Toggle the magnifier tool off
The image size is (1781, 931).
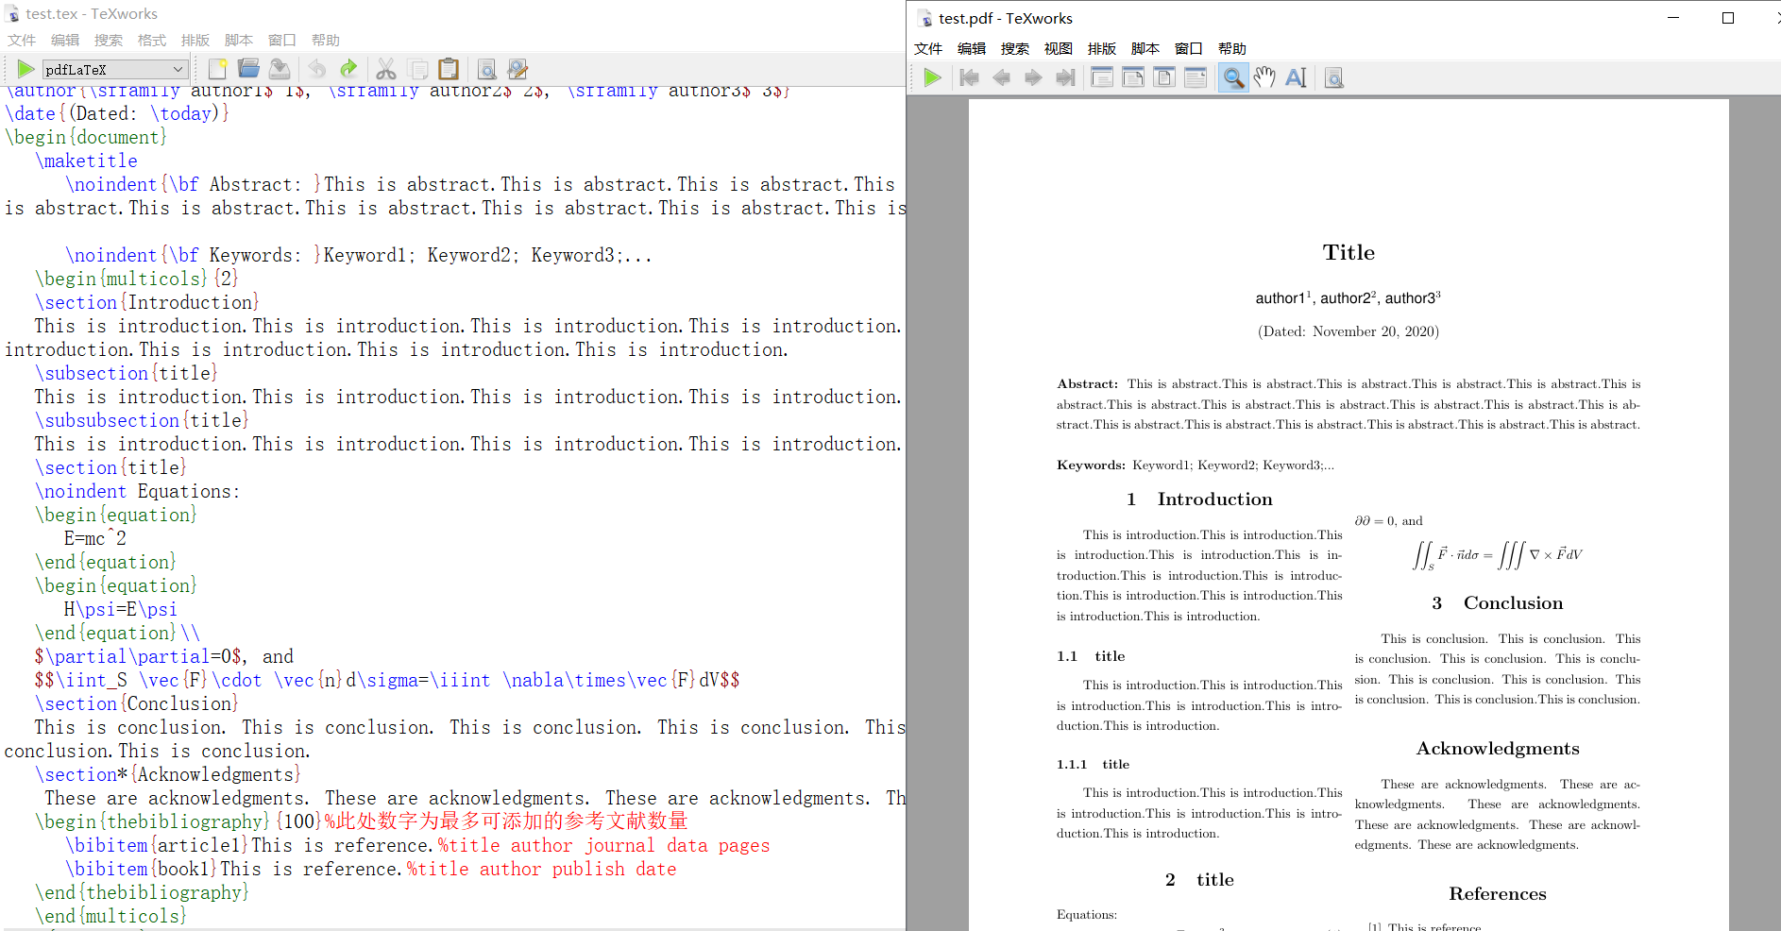[x=1233, y=77]
